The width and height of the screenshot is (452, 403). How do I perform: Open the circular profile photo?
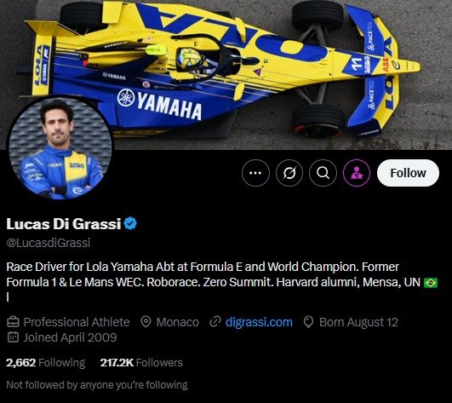[60, 148]
